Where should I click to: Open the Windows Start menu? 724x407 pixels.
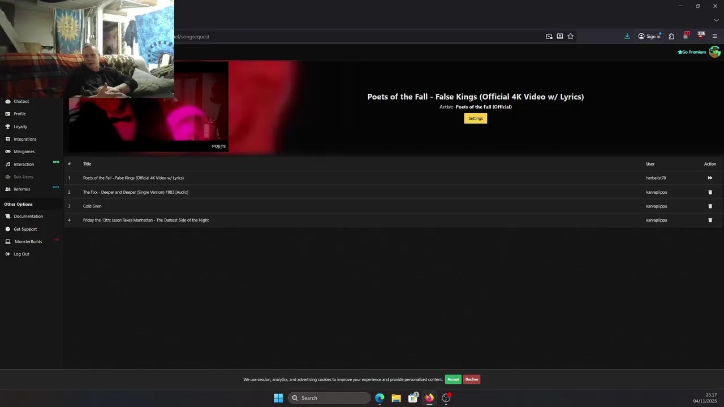coord(278,398)
